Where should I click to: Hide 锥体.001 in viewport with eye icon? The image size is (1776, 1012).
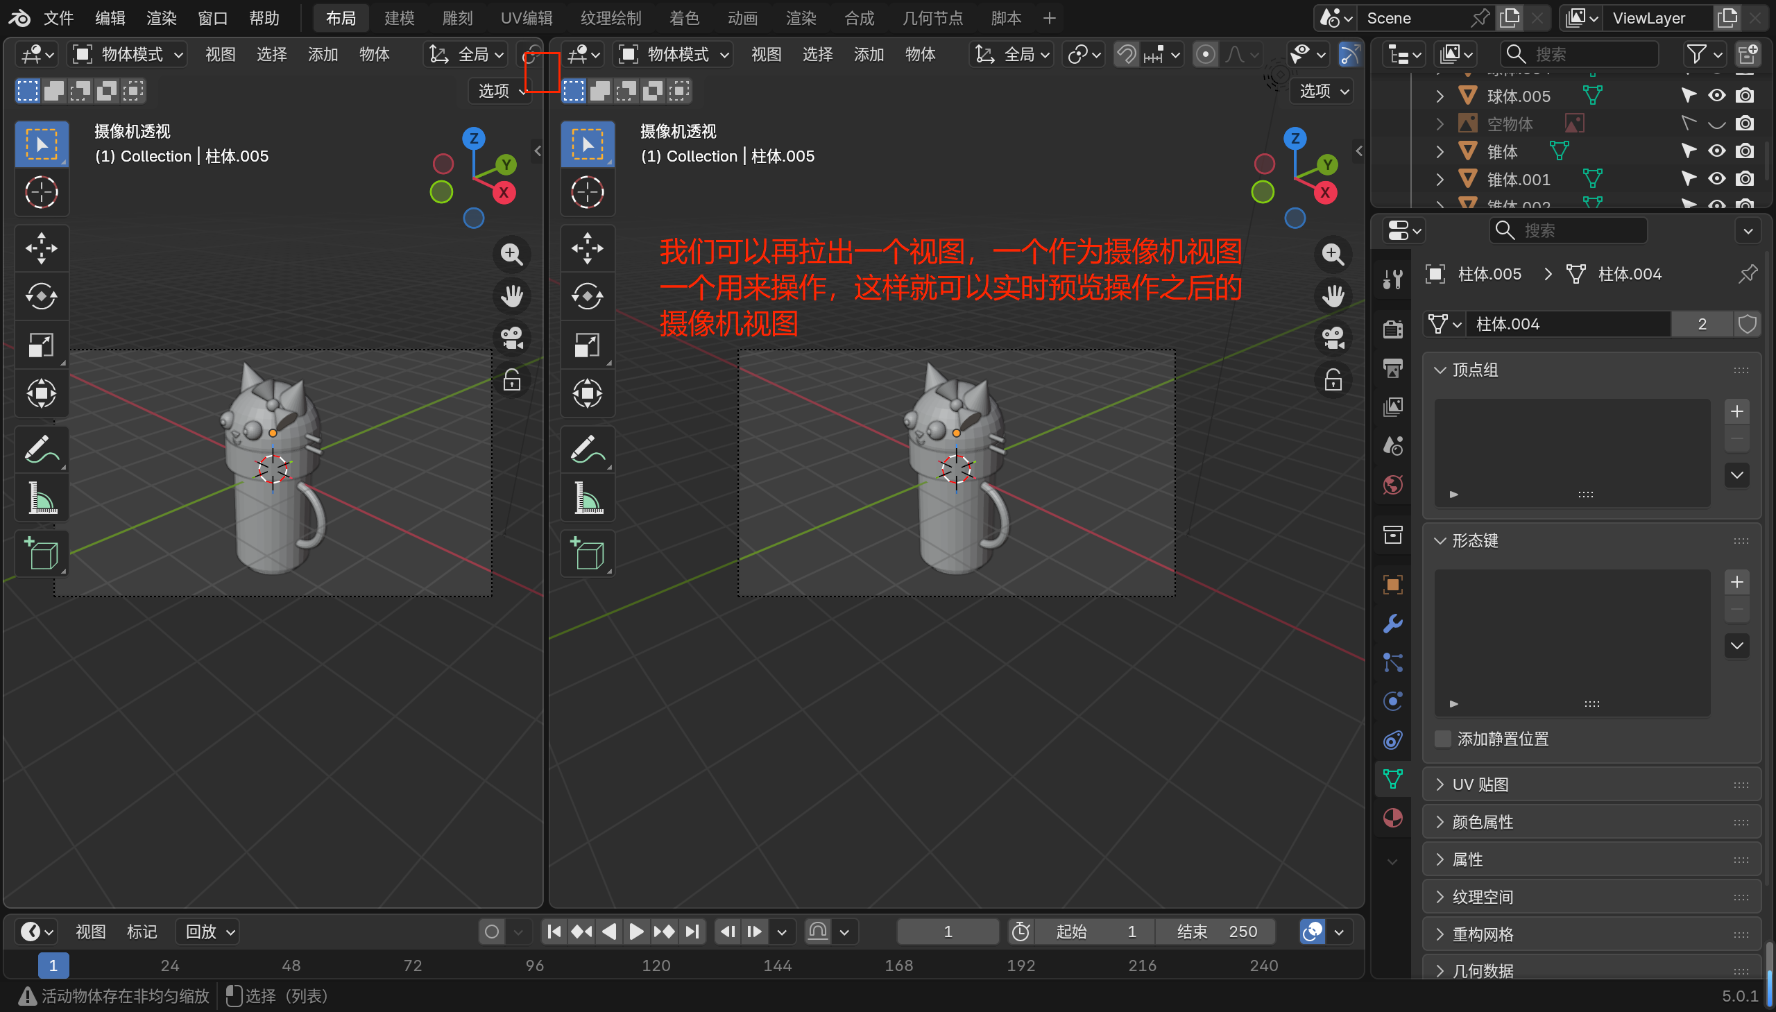pyautogui.click(x=1716, y=180)
